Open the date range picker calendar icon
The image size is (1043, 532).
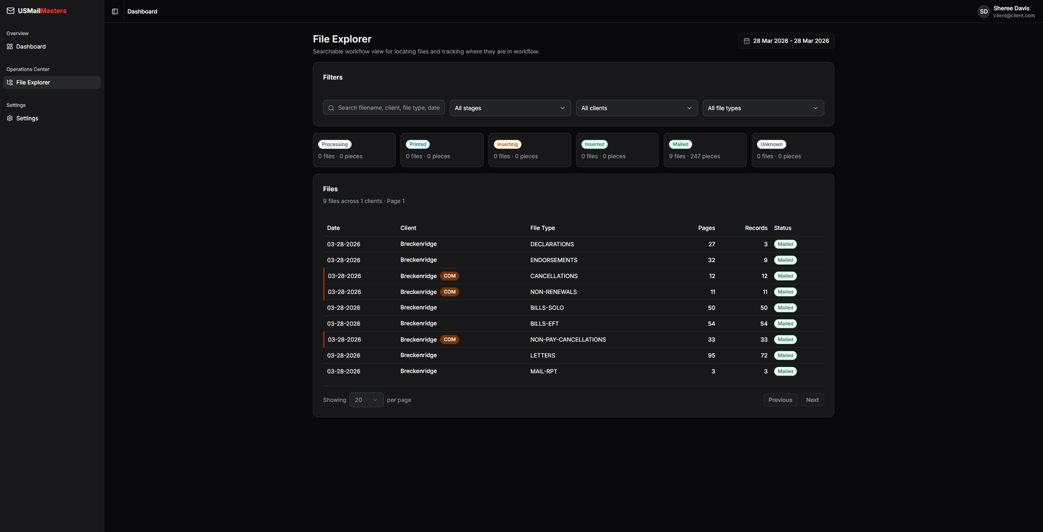pyautogui.click(x=746, y=40)
